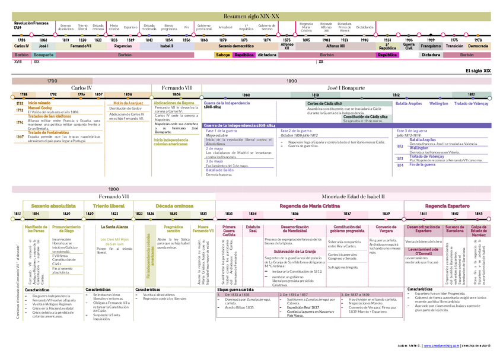Click 'Los Cien Mil Hijos de San Luis' text
This screenshot has height=356, width=503.
coord(114,241)
